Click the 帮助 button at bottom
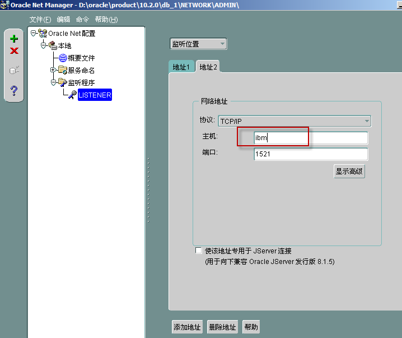The width and height of the screenshot is (402, 338). pos(251,327)
